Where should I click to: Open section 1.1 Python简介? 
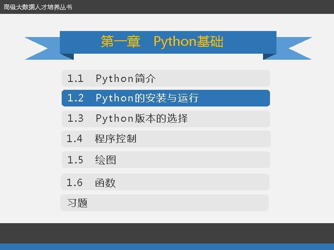click(166, 78)
